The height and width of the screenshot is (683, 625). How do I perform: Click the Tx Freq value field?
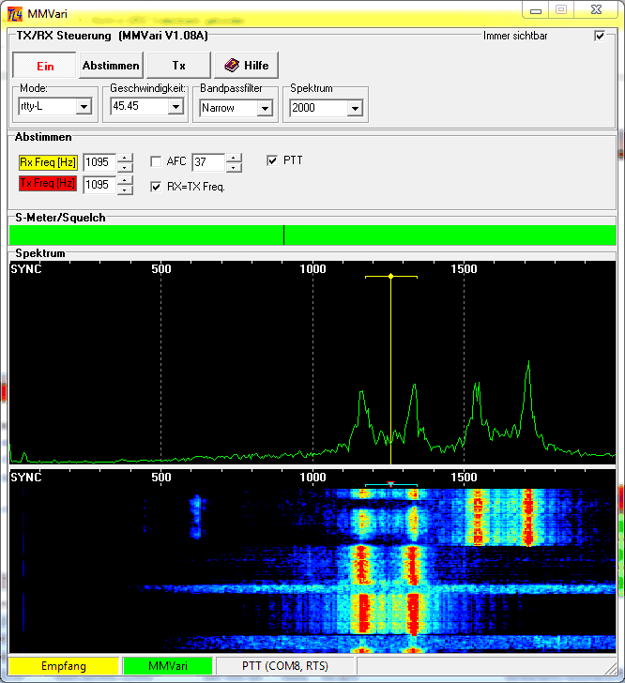[99, 185]
